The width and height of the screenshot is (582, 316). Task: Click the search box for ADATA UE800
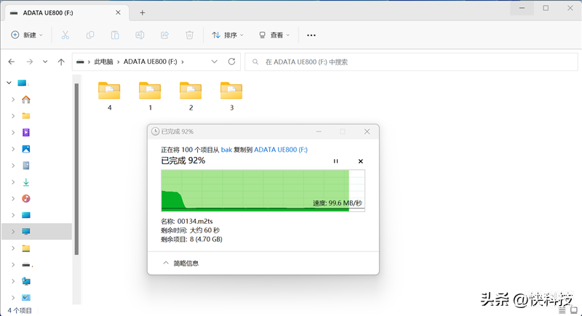pos(411,62)
